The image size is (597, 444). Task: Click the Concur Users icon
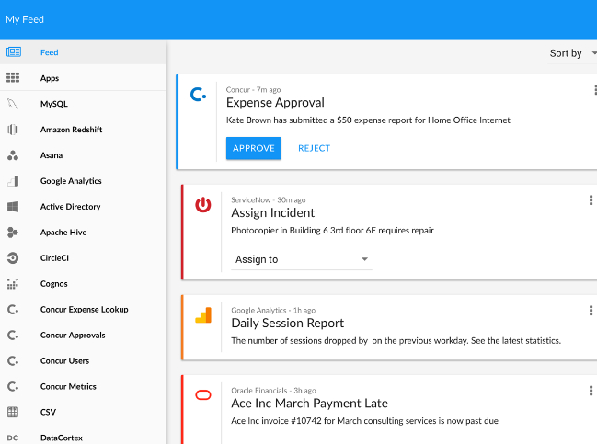(x=13, y=360)
